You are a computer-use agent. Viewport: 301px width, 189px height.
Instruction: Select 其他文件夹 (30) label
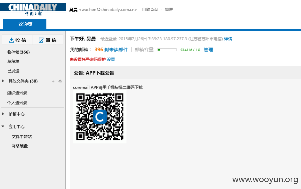click(x=23, y=81)
